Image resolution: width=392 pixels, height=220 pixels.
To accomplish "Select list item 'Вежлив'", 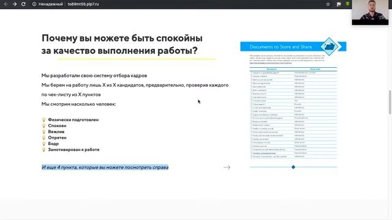I will [x=56, y=132].
